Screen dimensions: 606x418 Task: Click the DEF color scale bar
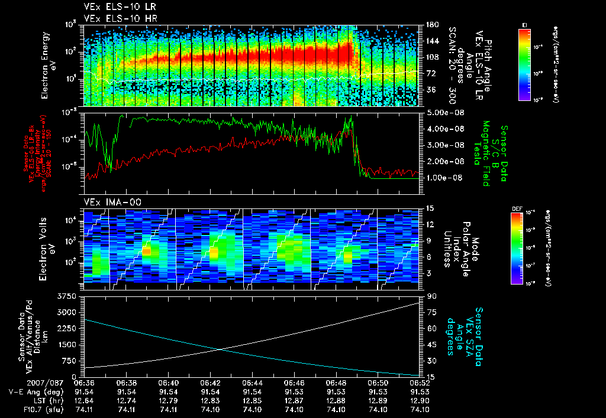point(517,249)
